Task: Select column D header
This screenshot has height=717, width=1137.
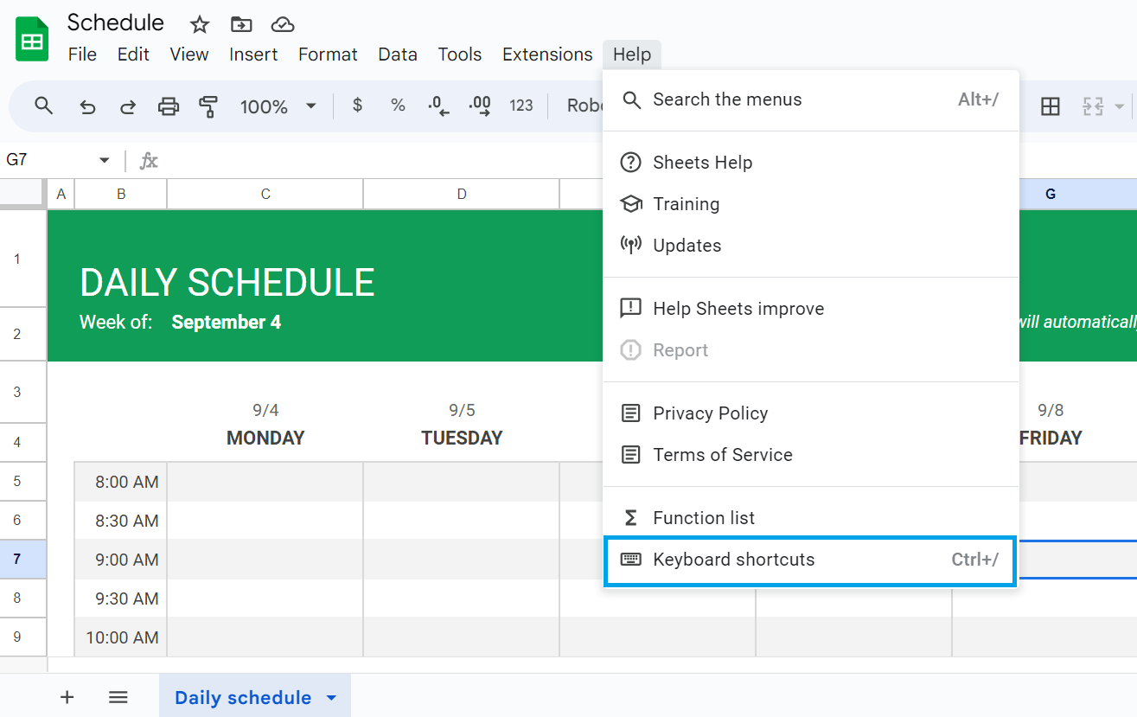Action: click(x=462, y=195)
